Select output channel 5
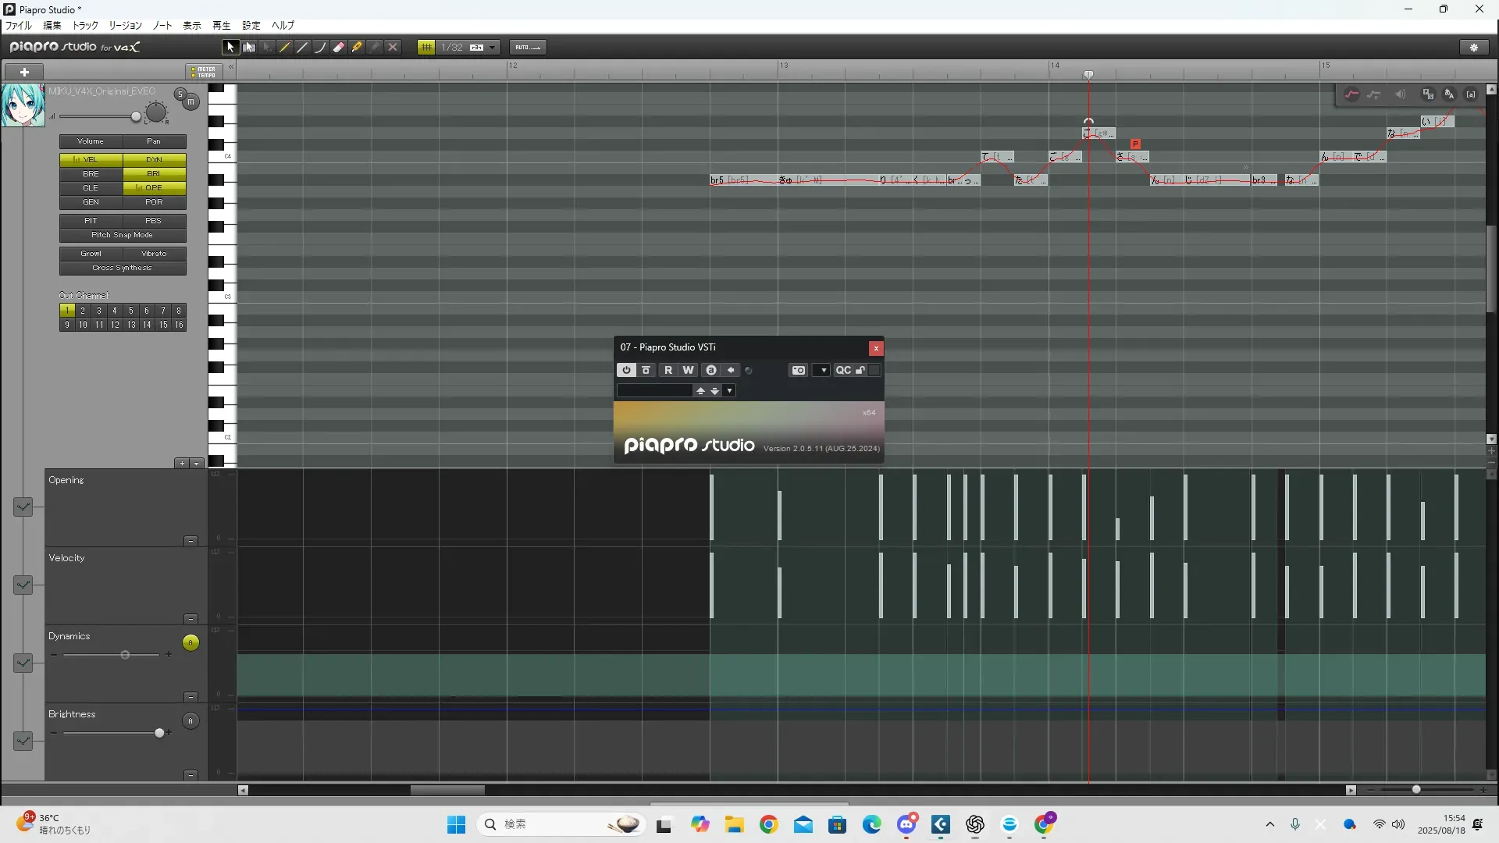Viewport: 1499px width, 843px height. pos(130,311)
